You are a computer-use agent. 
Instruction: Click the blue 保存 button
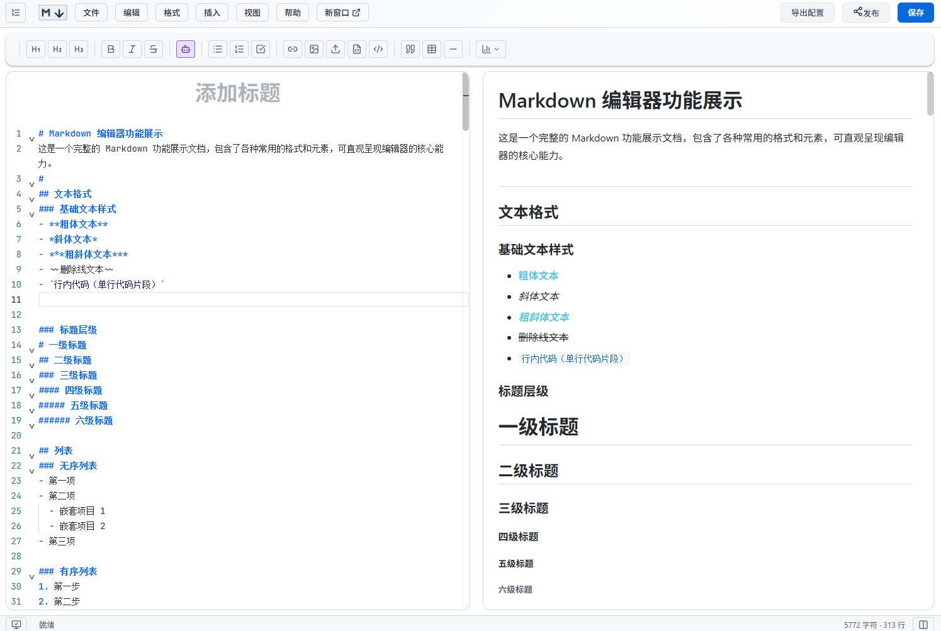915,13
